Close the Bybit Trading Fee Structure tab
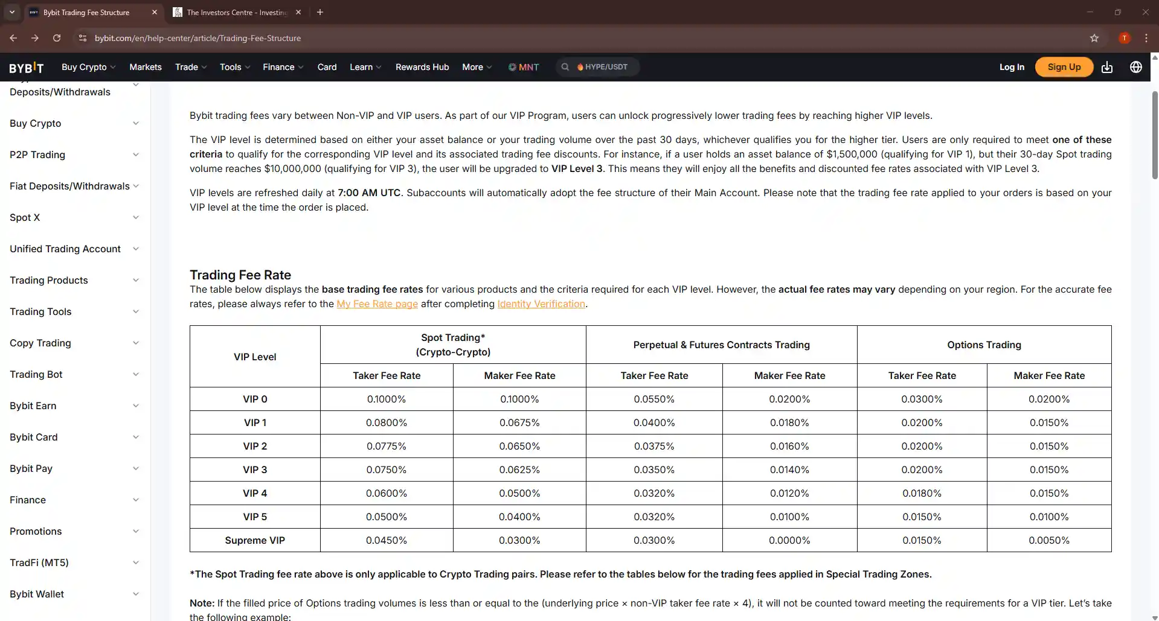1159x621 pixels. click(155, 12)
